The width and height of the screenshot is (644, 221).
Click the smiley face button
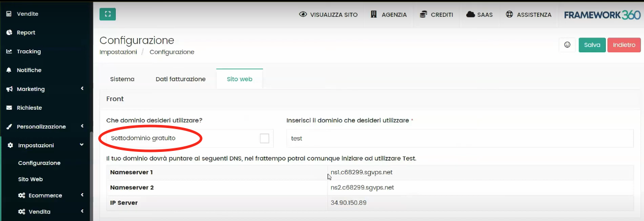(567, 45)
